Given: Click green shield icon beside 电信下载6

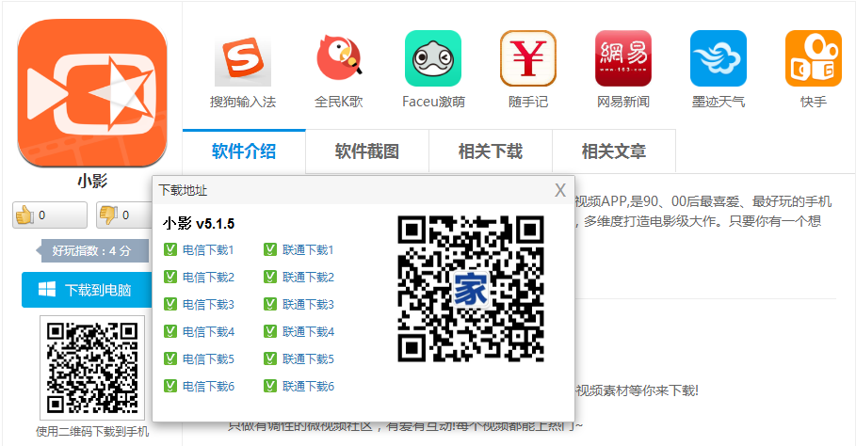Looking at the screenshot, I should click(170, 386).
